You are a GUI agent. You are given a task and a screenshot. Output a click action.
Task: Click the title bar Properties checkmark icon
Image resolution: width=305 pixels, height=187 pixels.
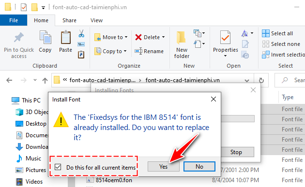tap(24, 7)
